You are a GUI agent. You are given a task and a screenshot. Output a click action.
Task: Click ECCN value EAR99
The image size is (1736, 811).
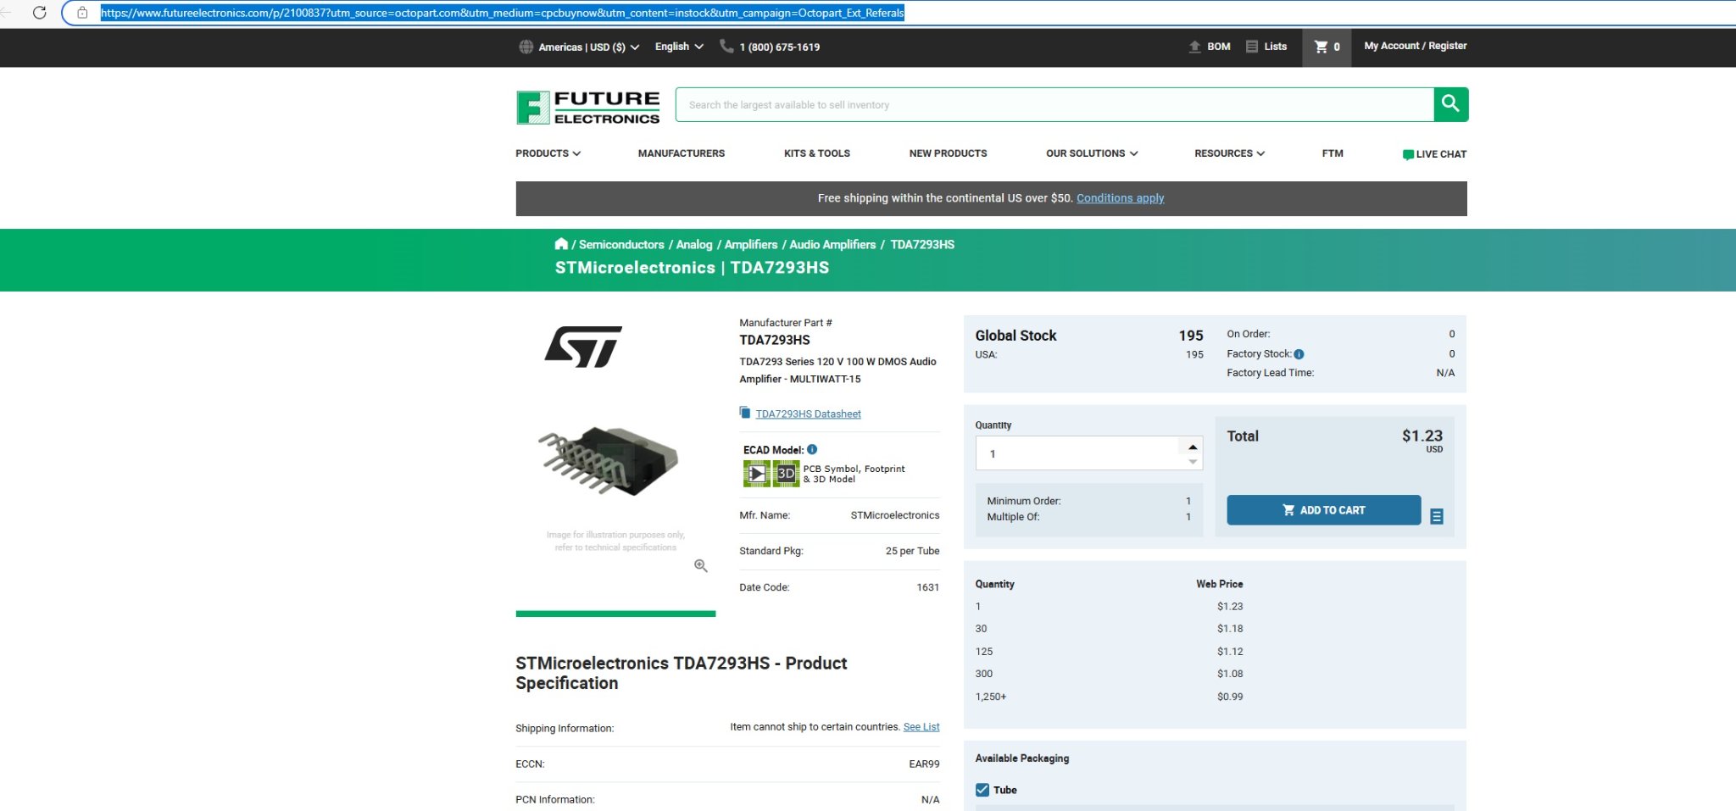point(924,764)
